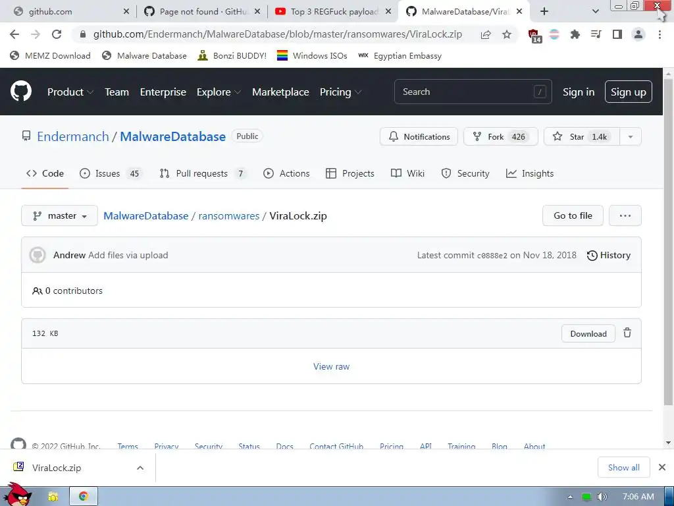
Task: Open the uBlock extension icon showing 14
Action: pyautogui.click(x=534, y=36)
